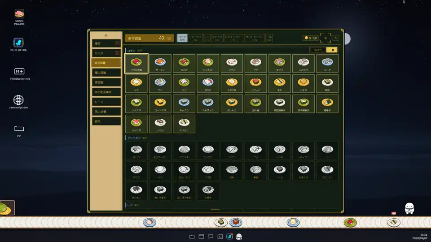Image resolution: width=431 pixels, height=242 pixels.
Task: Select the サーモン sushi card
Action: click(x=160, y=63)
